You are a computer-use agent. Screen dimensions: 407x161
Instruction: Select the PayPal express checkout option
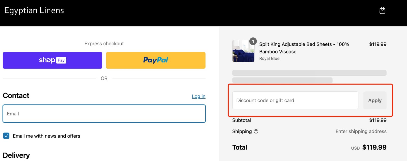pyautogui.click(x=155, y=60)
